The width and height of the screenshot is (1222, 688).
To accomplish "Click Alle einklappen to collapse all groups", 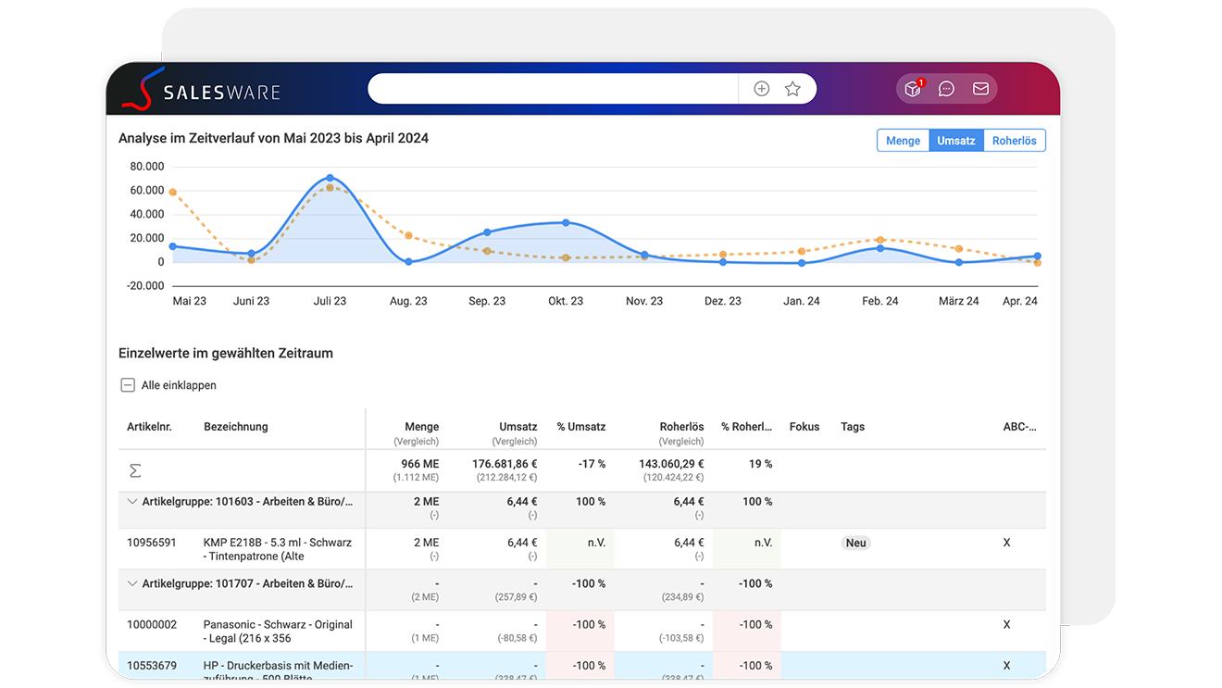I will (181, 384).
